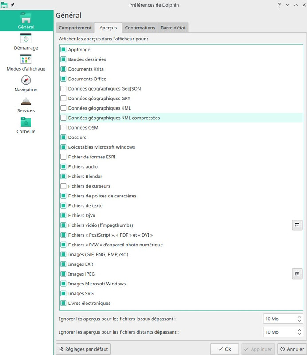Configure the Images JPEG preview plugin
307x355 pixels.
tap(297, 274)
